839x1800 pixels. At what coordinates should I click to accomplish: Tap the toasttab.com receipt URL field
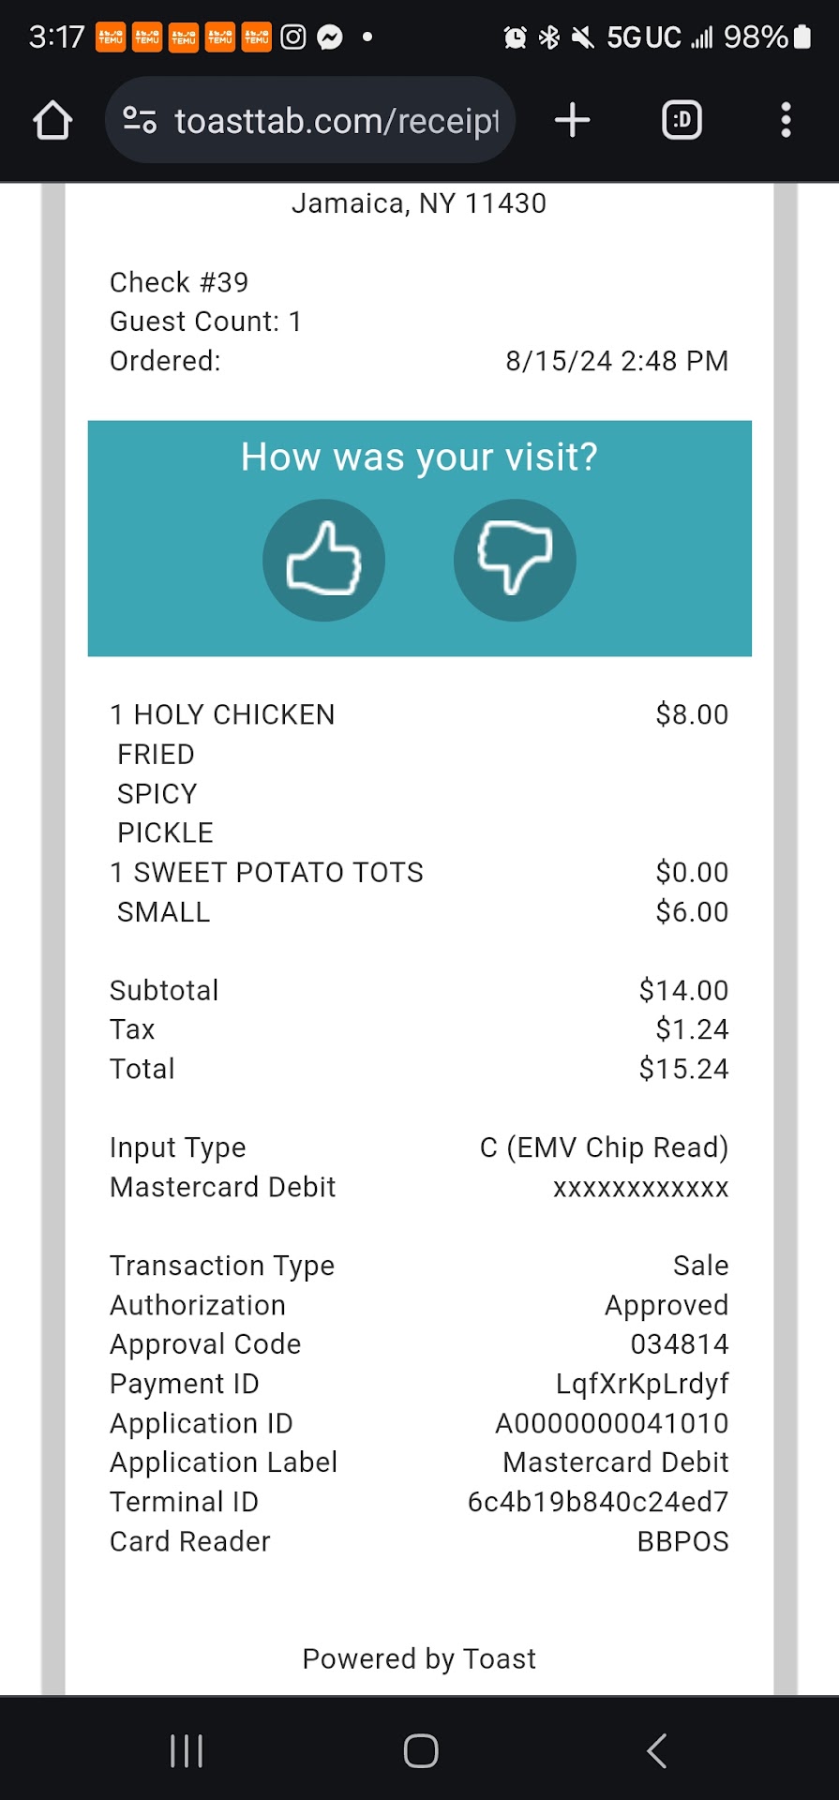tap(336, 121)
